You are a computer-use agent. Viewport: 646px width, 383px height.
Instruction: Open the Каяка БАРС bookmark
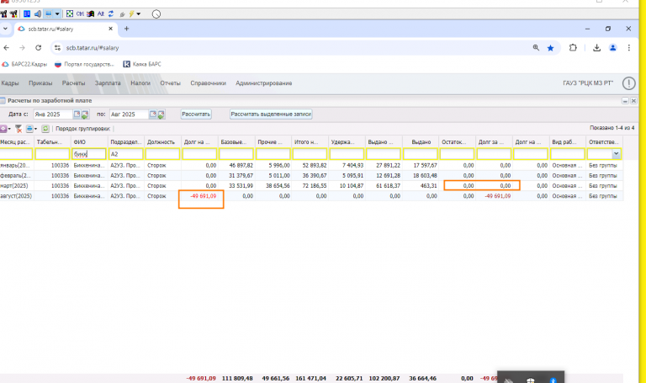142,64
